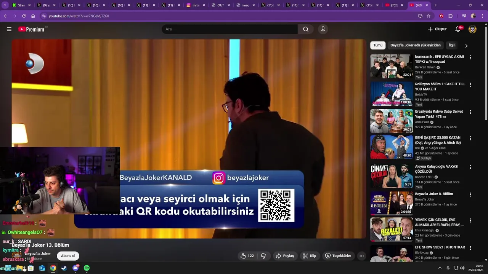
Task: Open the taskbar clock showing 00:48
Action: 477,268
